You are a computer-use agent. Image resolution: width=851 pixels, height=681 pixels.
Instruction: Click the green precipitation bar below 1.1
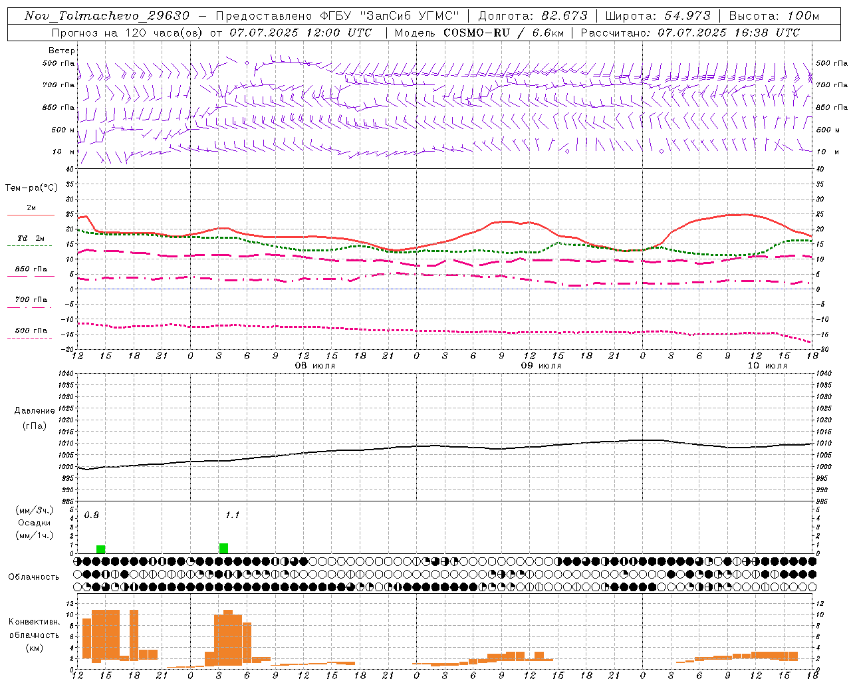coord(224,548)
